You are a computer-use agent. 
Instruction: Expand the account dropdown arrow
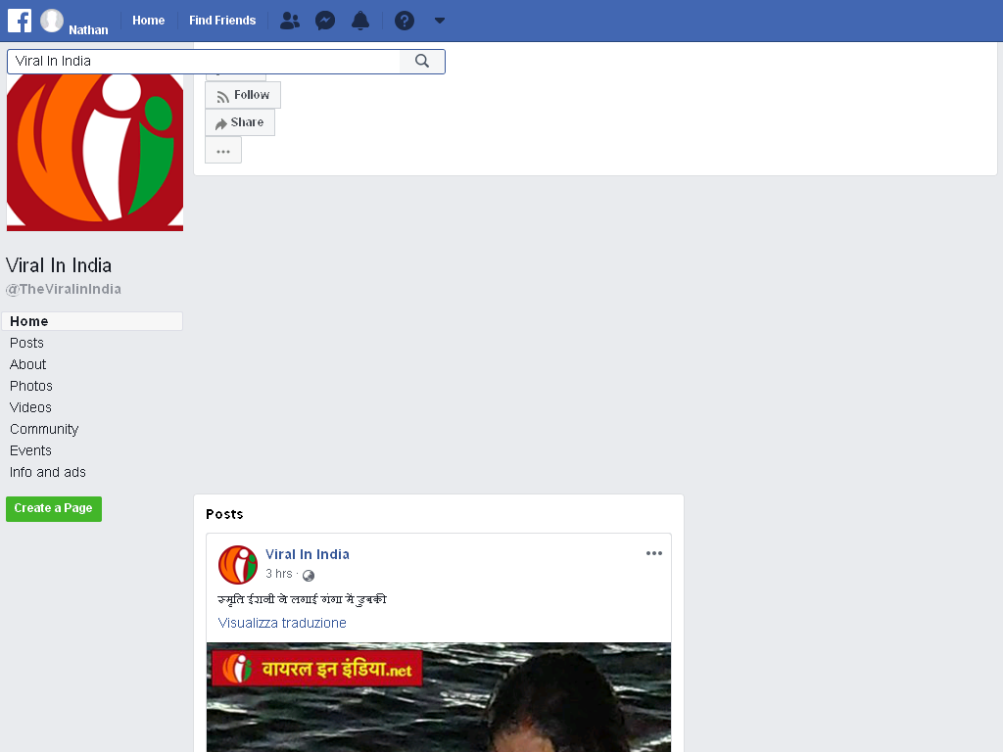tap(440, 21)
